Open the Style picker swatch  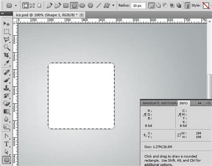tap(206, 6)
